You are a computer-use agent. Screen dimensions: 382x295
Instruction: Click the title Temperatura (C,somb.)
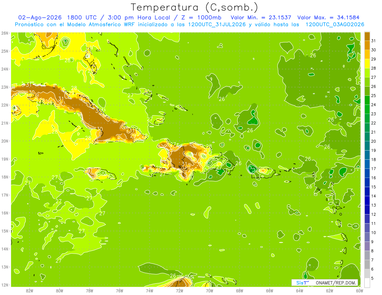195,7
